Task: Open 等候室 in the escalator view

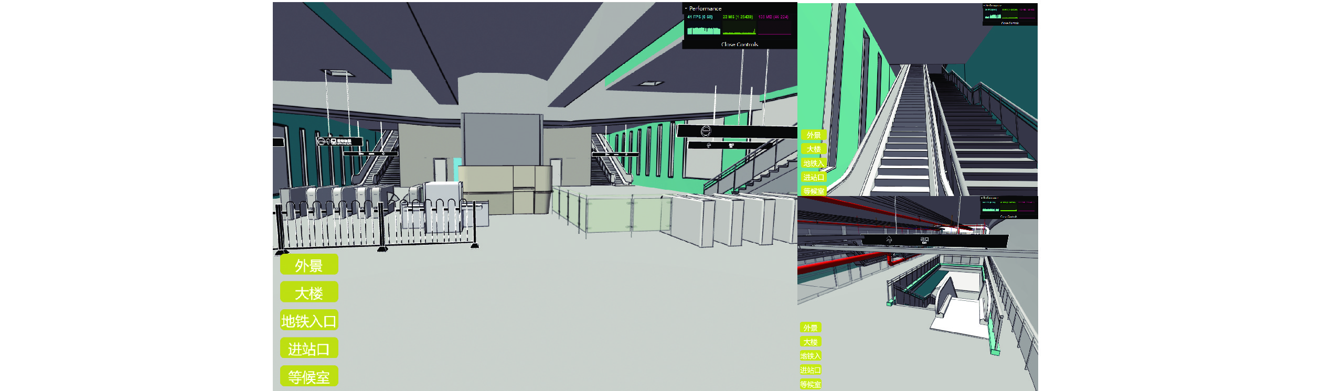Action: pos(814,191)
